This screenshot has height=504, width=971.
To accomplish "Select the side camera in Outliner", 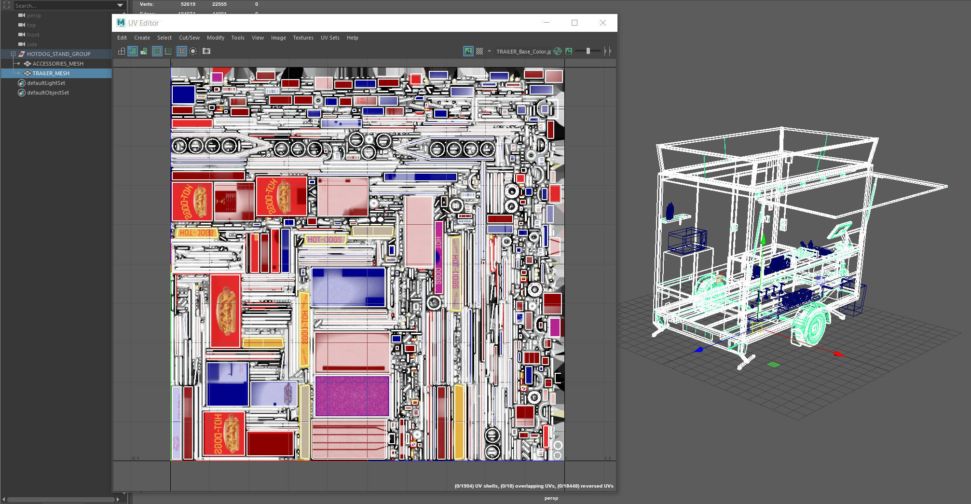I will pyautogui.click(x=32, y=44).
